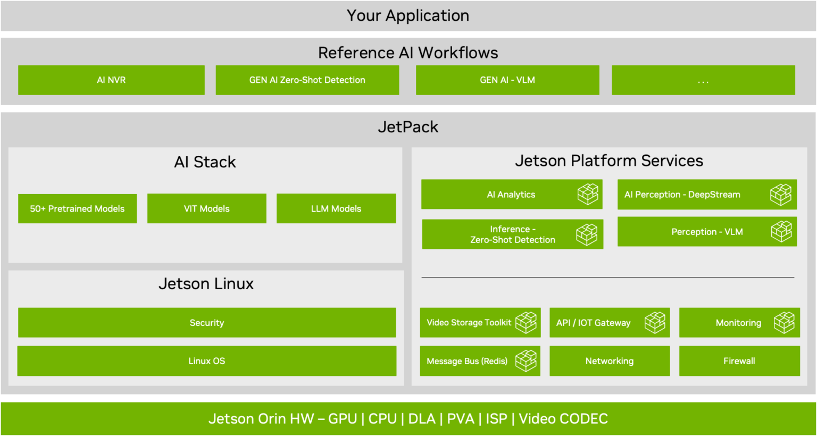Click the Networking service block
Image resolution: width=817 pixels, height=436 pixels.
coord(610,361)
